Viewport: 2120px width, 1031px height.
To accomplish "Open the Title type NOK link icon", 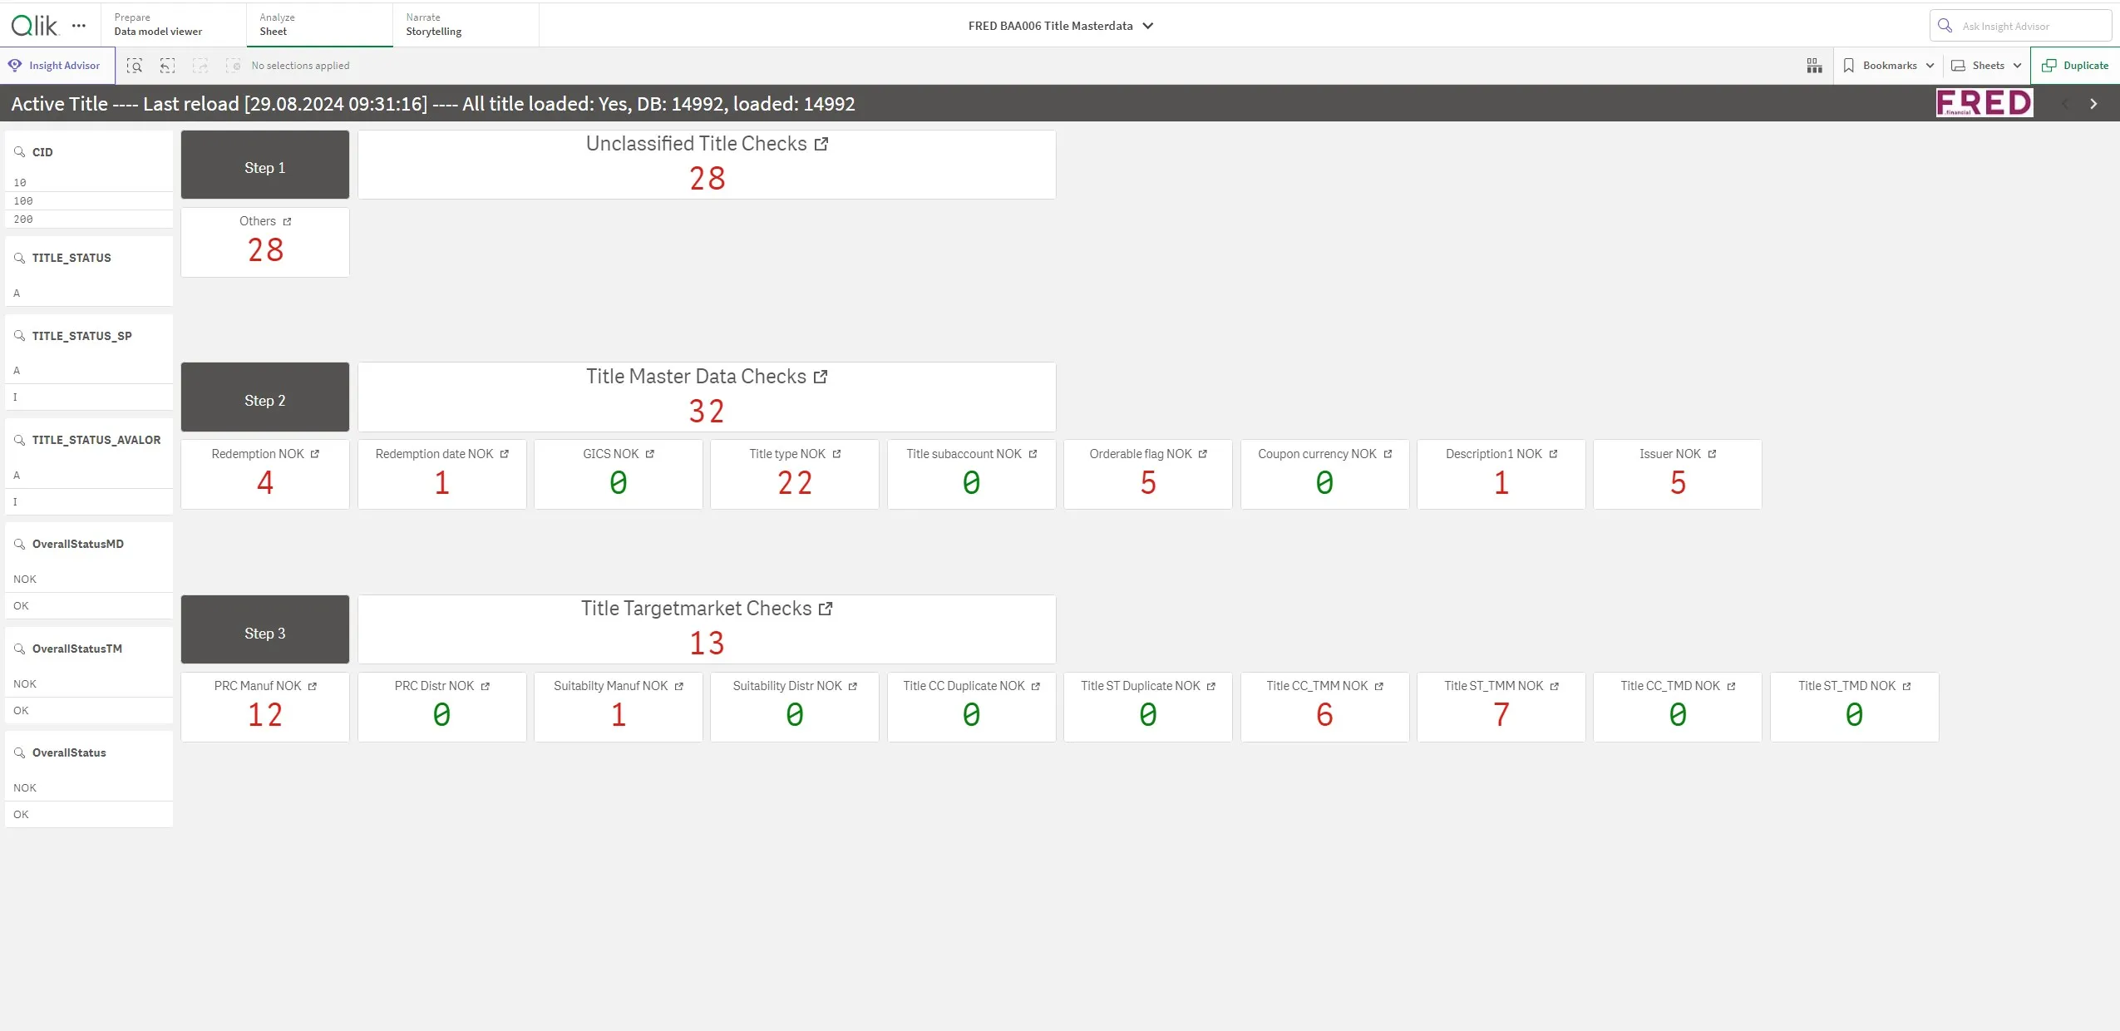I will coord(837,454).
